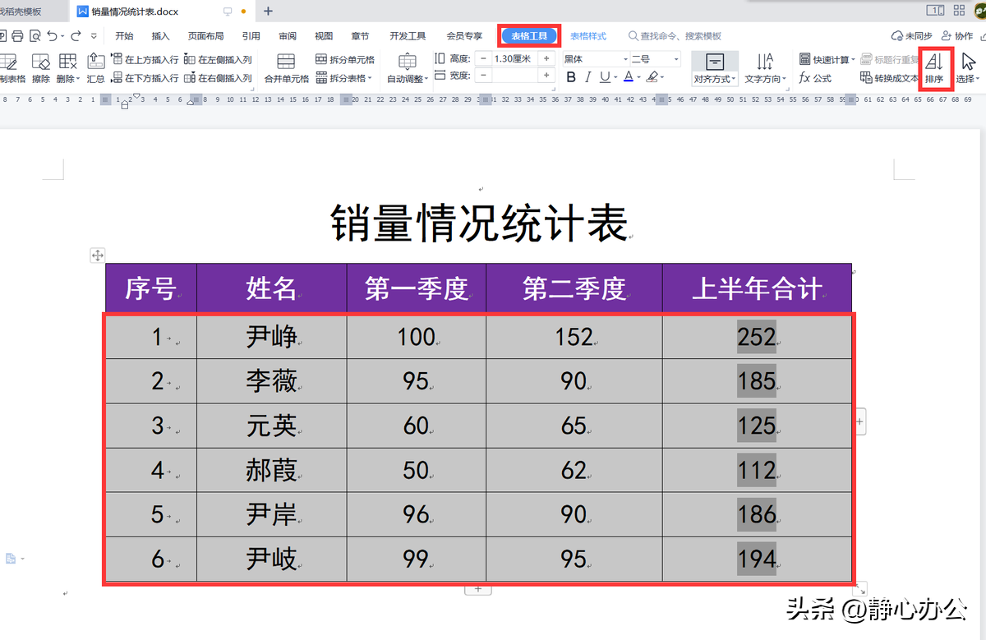The height and width of the screenshot is (640, 986).
Task: Open Split Table (拆分表格) dropdown
Action: (x=344, y=78)
